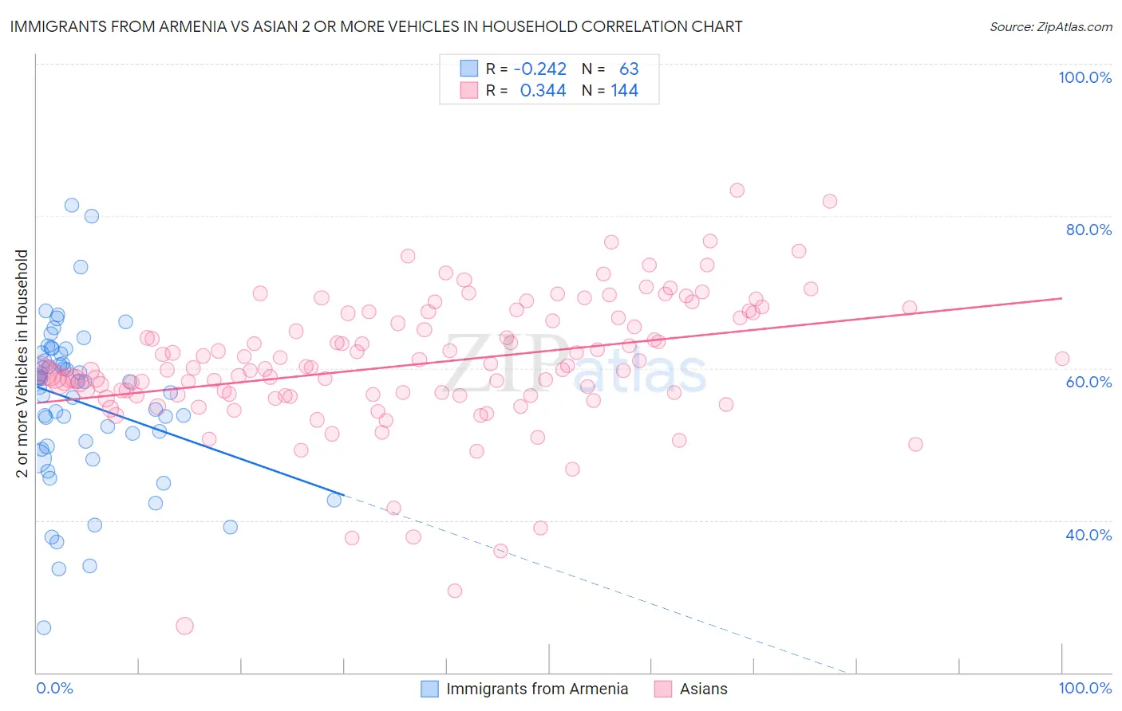Click the 40.0% y-axis label
1122x711 pixels.
pyautogui.click(x=1088, y=535)
